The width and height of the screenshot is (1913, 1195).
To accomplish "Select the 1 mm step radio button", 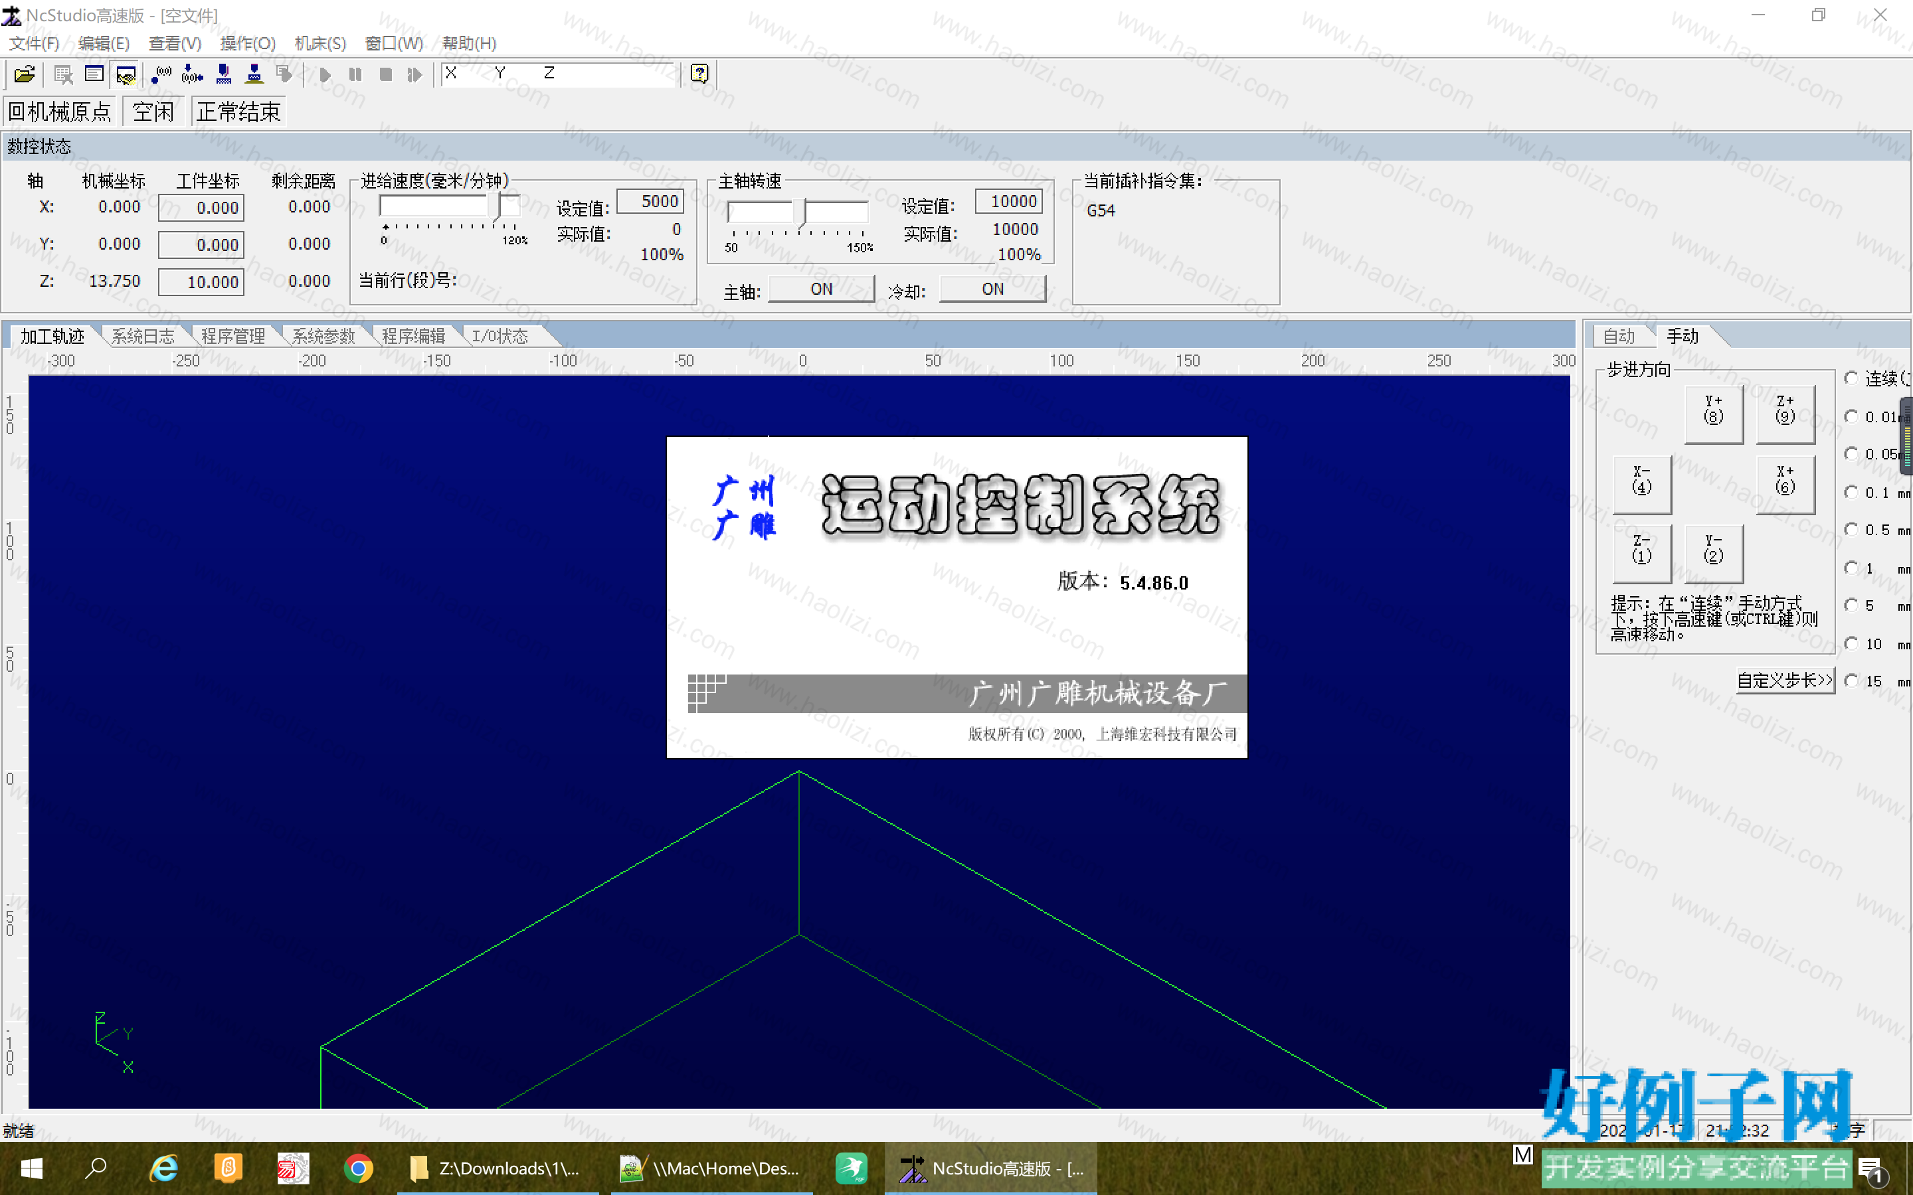I will (1851, 568).
